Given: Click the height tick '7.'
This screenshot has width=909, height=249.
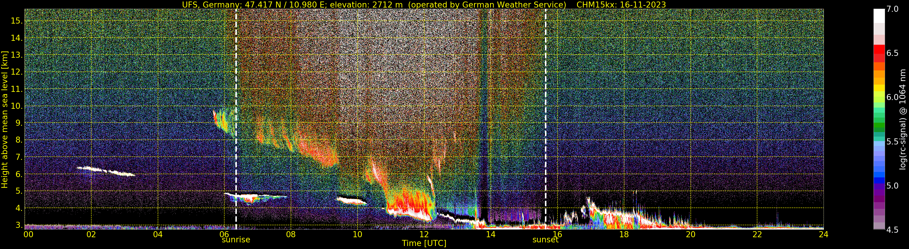Looking at the screenshot, I should 19,157.
